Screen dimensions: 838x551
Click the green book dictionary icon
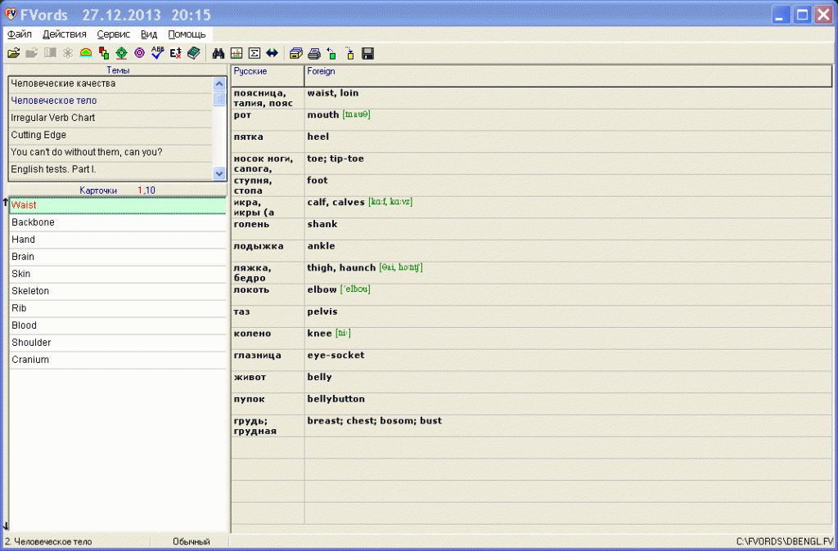click(x=193, y=53)
